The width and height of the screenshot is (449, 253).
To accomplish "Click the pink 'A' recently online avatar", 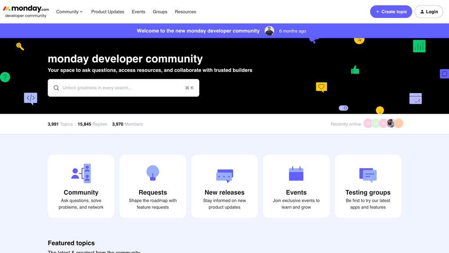I will coord(383,123).
